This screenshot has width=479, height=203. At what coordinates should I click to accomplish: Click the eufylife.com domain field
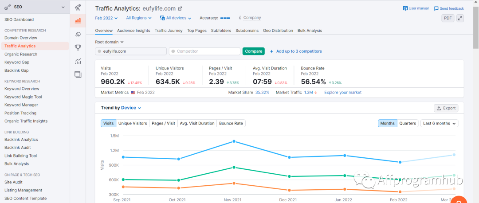click(131, 51)
